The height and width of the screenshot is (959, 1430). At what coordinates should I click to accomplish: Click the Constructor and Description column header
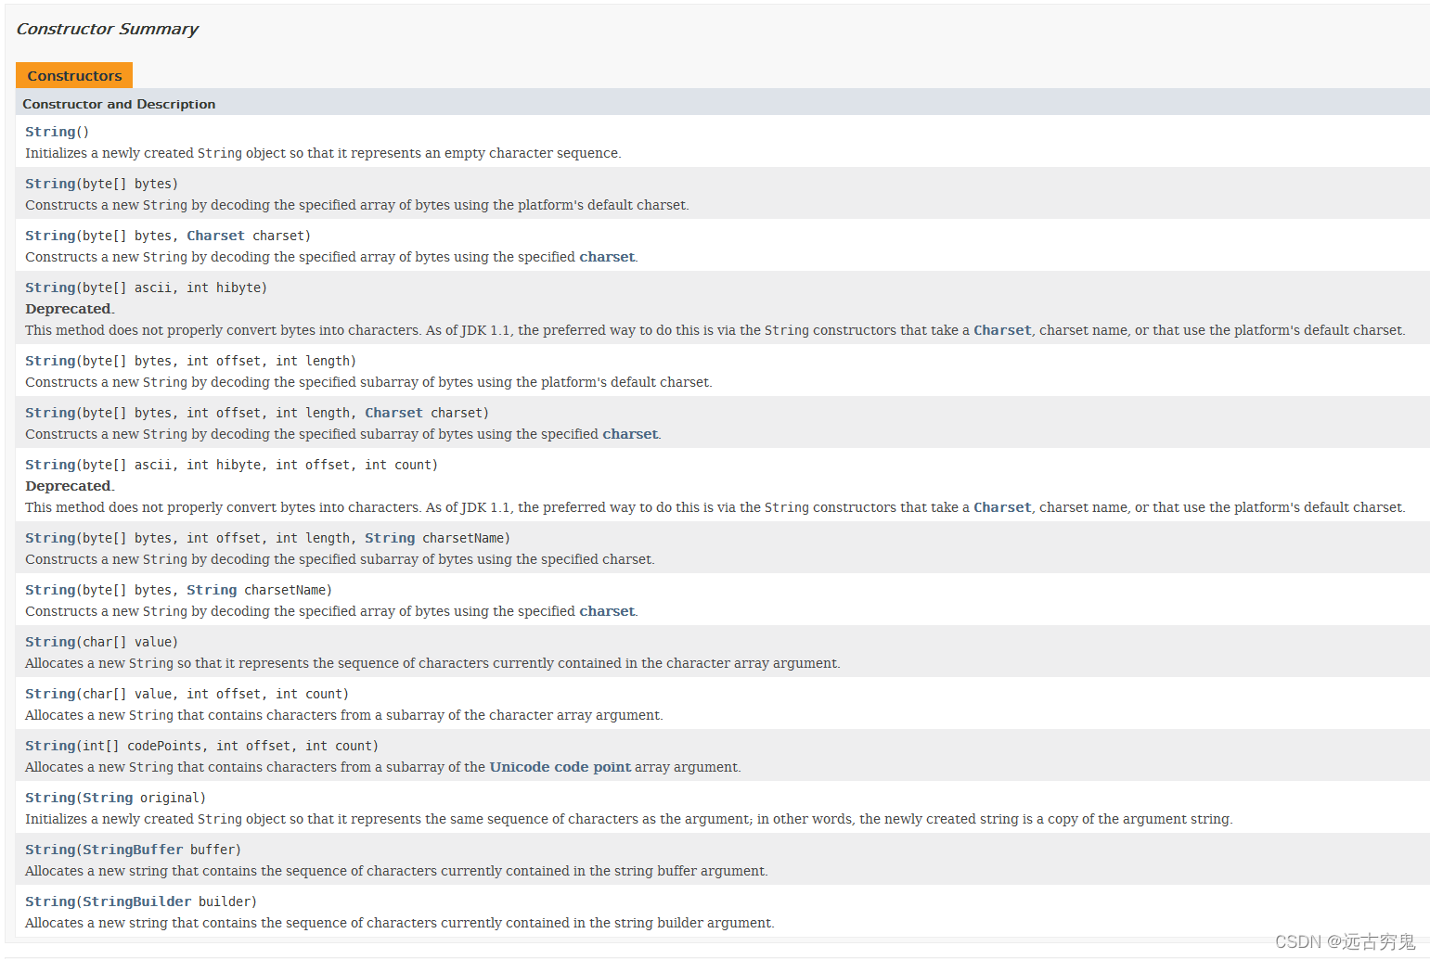click(119, 104)
